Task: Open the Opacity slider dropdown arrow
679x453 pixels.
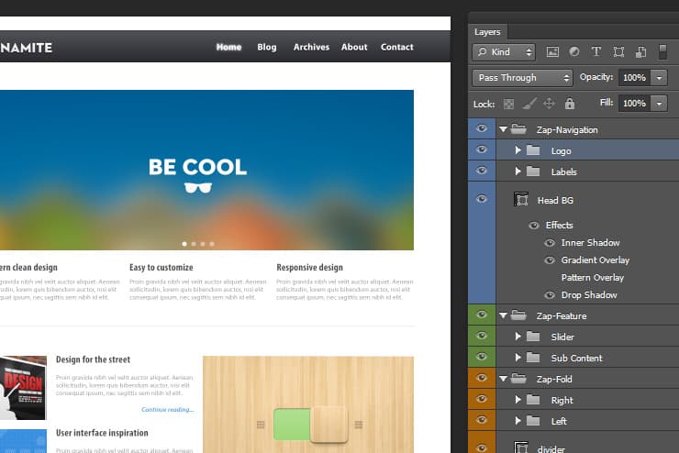Action: pyautogui.click(x=660, y=78)
